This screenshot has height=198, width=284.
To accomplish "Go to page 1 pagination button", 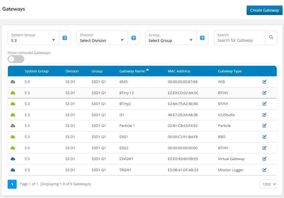I will pyautogui.click(x=12, y=184).
